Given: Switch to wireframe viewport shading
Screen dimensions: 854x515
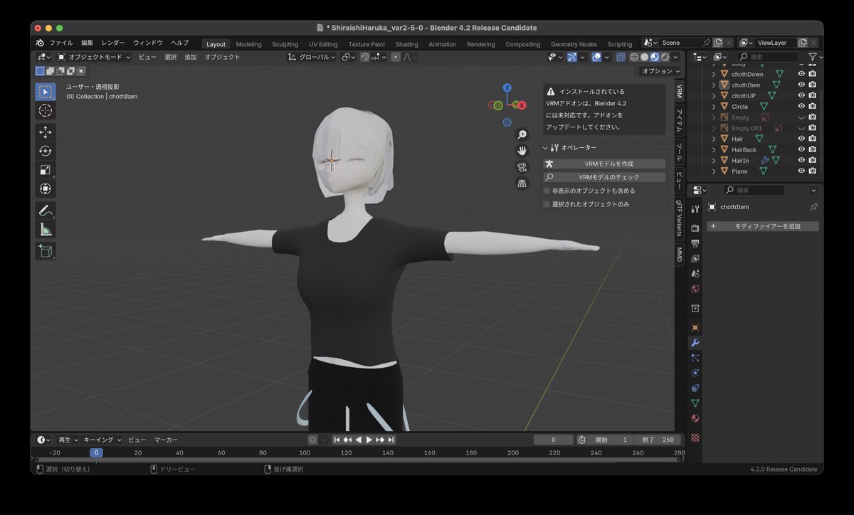Looking at the screenshot, I should [634, 57].
